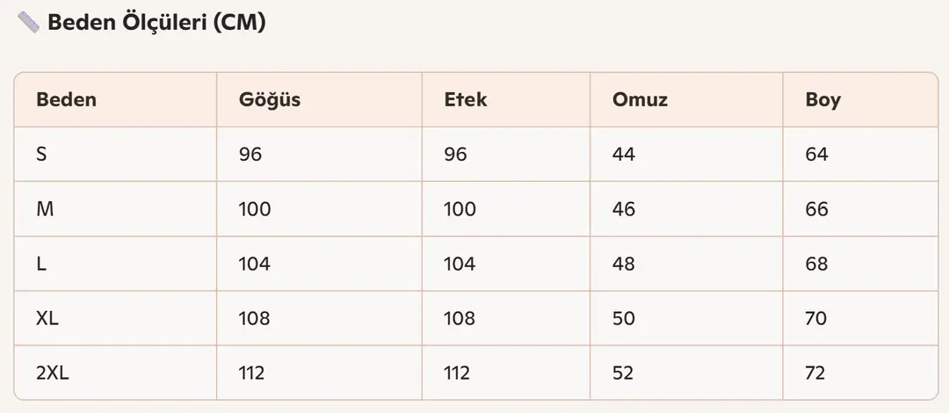Select the M size row label
The width and height of the screenshot is (949, 413).
[44, 209]
